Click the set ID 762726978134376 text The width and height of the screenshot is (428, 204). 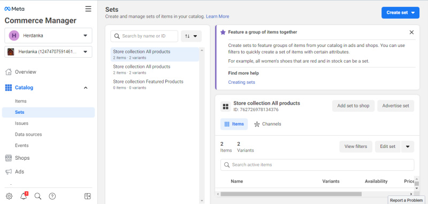point(256,109)
